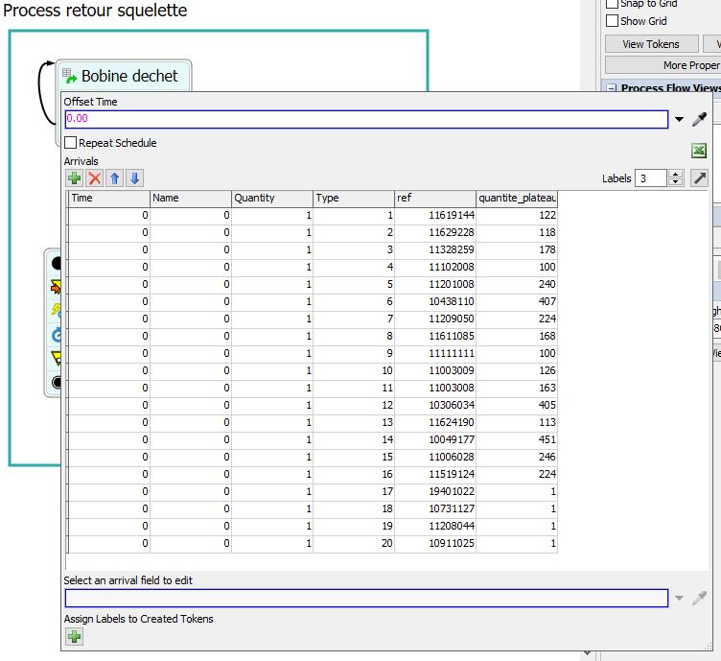Move arrival row down with the down arrow

(x=135, y=178)
